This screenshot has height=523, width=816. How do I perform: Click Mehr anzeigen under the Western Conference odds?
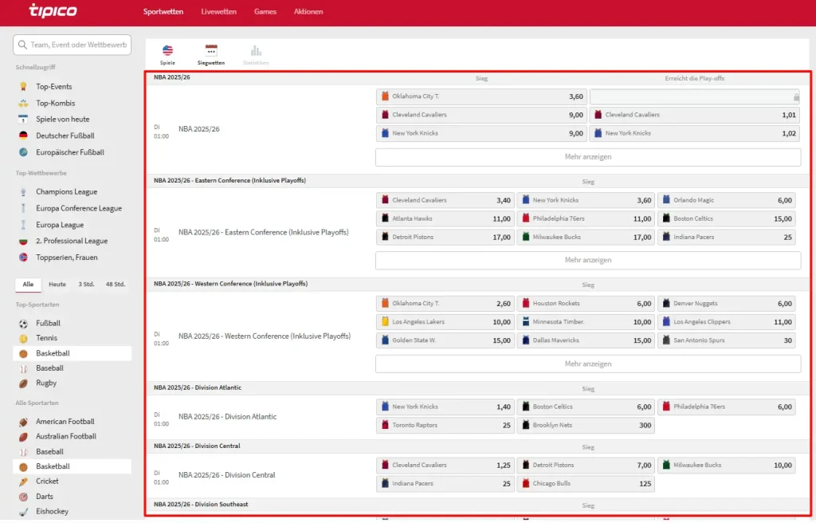click(588, 364)
